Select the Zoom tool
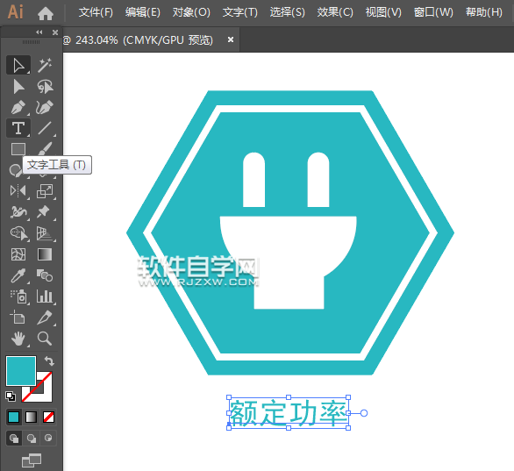Viewport: 514px width, 471px height. point(45,339)
